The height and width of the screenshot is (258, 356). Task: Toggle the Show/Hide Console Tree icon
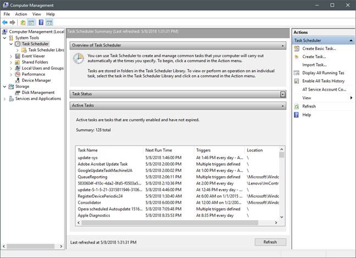pos(31,23)
